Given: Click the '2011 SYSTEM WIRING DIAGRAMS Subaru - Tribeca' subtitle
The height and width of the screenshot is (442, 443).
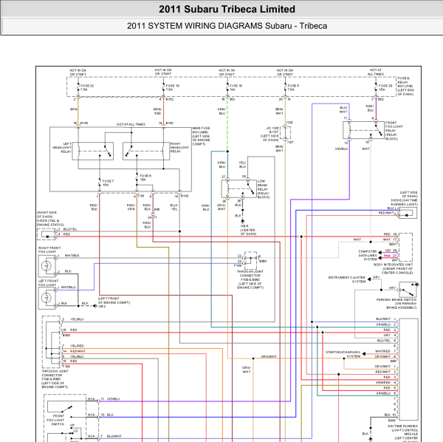Looking at the screenshot, I should tap(227, 26).
